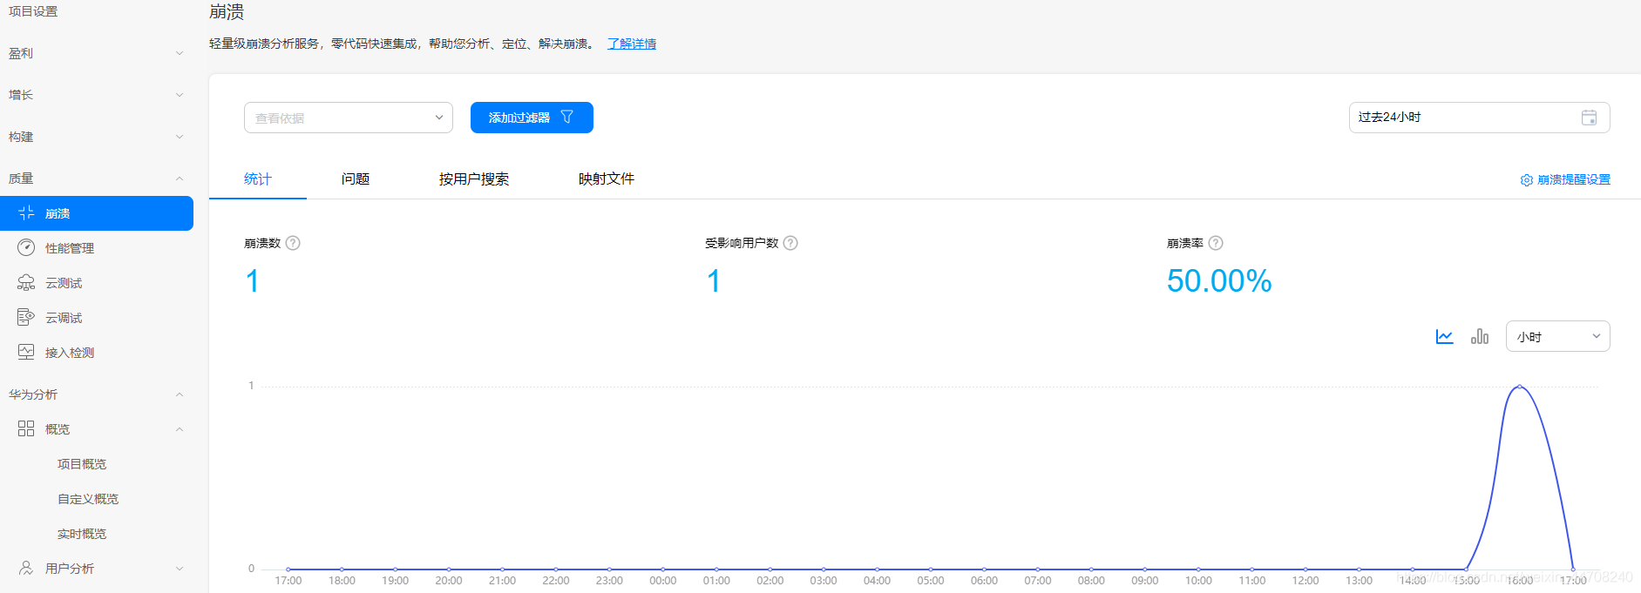Click the 了解详情 link
Screen dimensions: 1641x593
pyautogui.click(x=632, y=44)
